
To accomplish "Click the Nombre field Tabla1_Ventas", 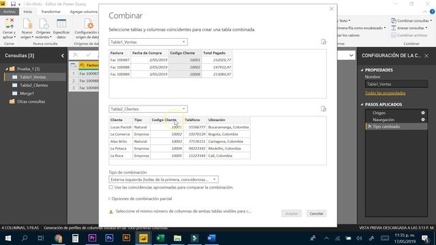I will pos(396,84).
